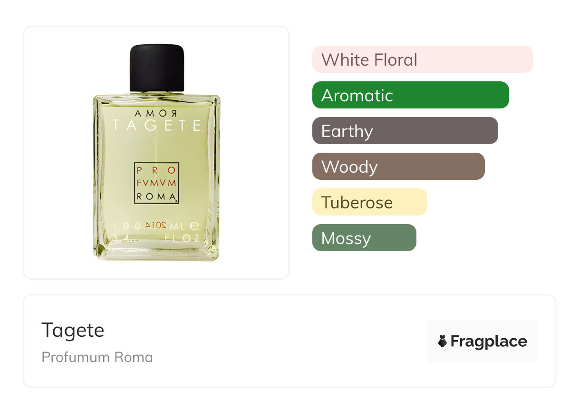Choose the brown Woody accord bar
The width and height of the screenshot is (579, 411).
tap(398, 166)
